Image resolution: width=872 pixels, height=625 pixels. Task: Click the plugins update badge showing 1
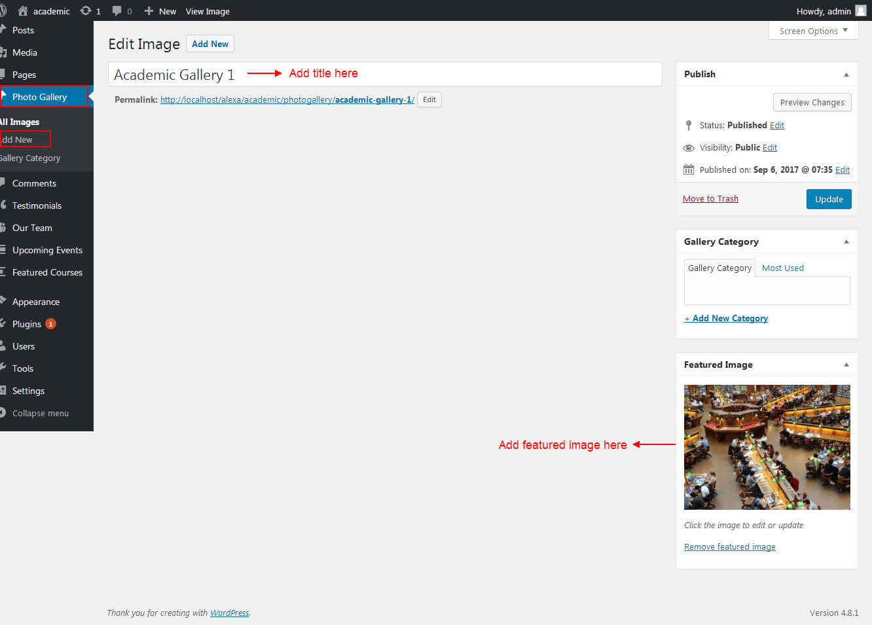click(x=50, y=324)
